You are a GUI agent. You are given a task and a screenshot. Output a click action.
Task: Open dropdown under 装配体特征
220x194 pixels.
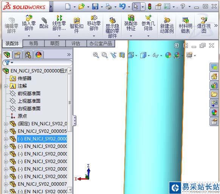coord(131,36)
